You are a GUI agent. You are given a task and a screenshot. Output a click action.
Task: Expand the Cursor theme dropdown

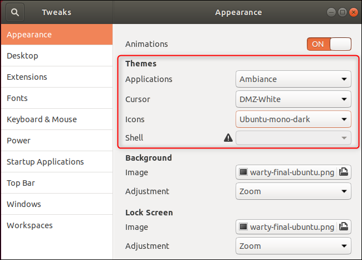point(293,99)
